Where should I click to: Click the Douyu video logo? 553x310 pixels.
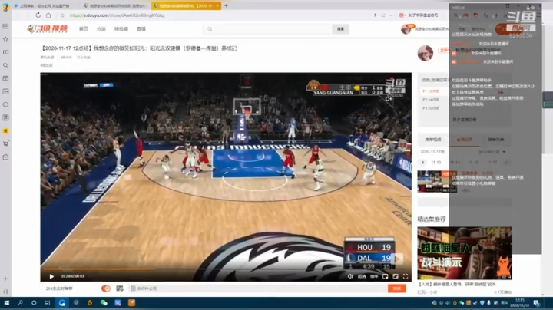pyautogui.click(x=48, y=29)
